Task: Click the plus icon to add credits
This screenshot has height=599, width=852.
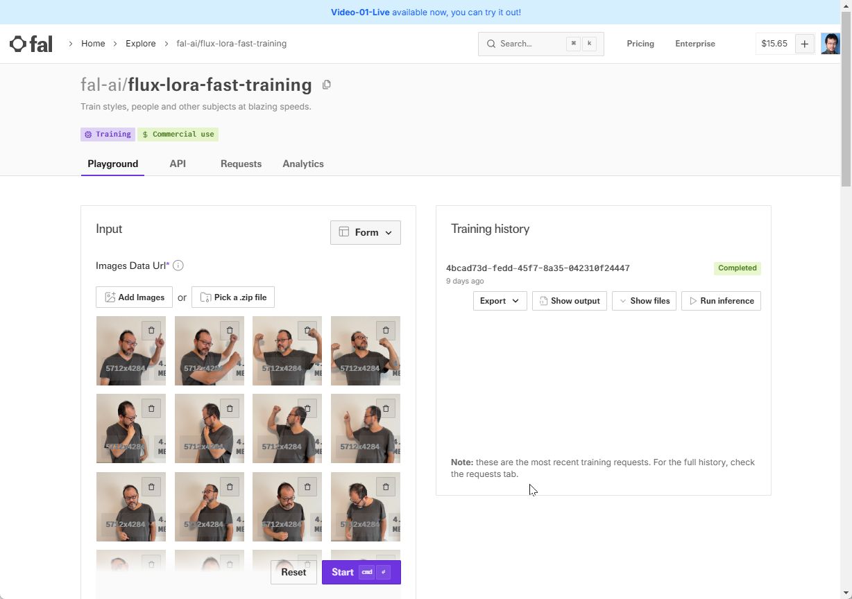Action: [x=804, y=44]
